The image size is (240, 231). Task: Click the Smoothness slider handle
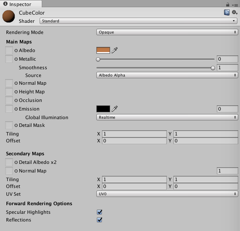(213, 68)
